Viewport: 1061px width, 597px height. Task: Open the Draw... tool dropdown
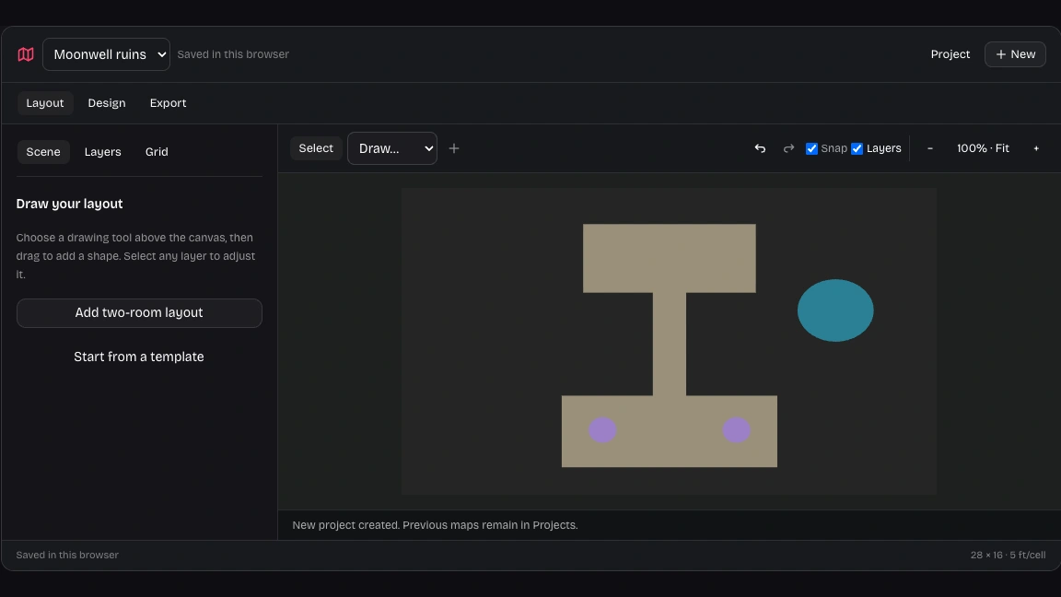click(x=391, y=148)
